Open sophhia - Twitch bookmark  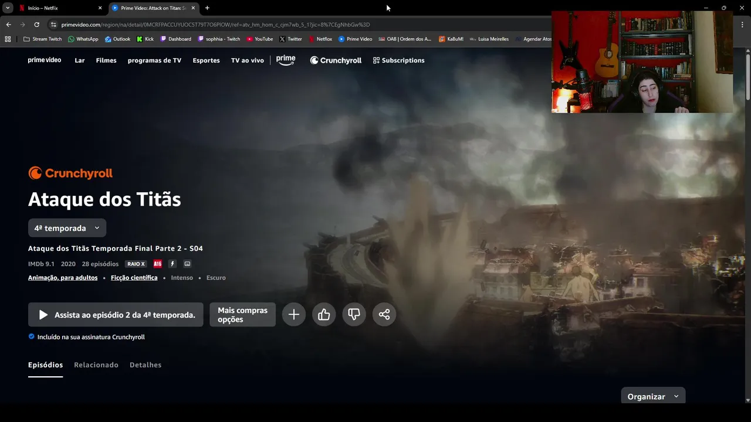point(219,39)
